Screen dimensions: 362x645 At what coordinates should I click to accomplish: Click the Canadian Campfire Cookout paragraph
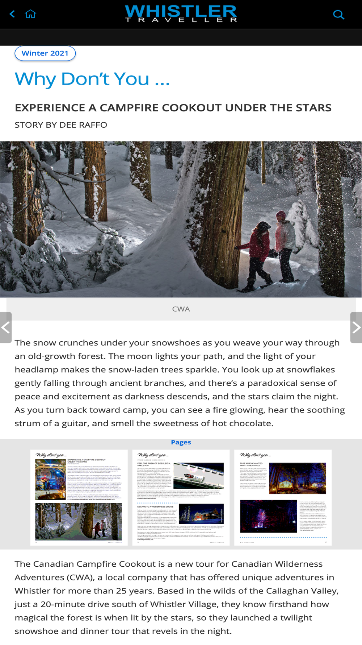click(177, 597)
